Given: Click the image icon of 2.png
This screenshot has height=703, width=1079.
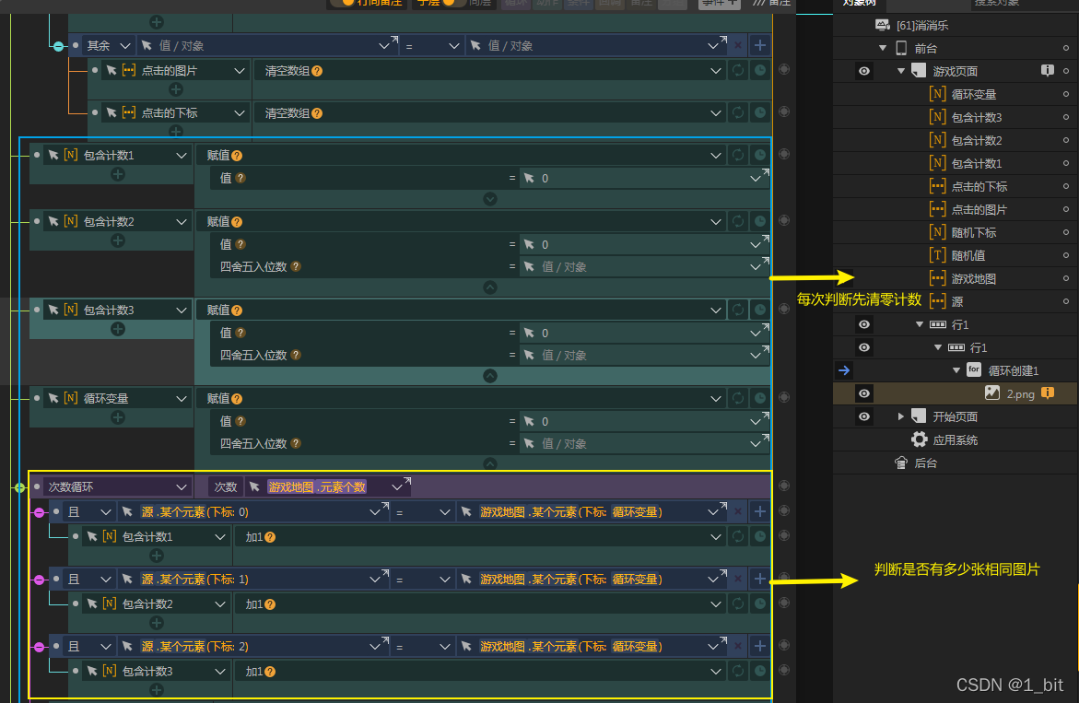Looking at the screenshot, I should click(991, 393).
